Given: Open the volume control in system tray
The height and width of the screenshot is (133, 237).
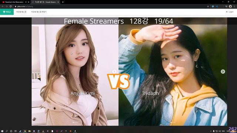Looking at the screenshot, I should click(x=220, y=131).
